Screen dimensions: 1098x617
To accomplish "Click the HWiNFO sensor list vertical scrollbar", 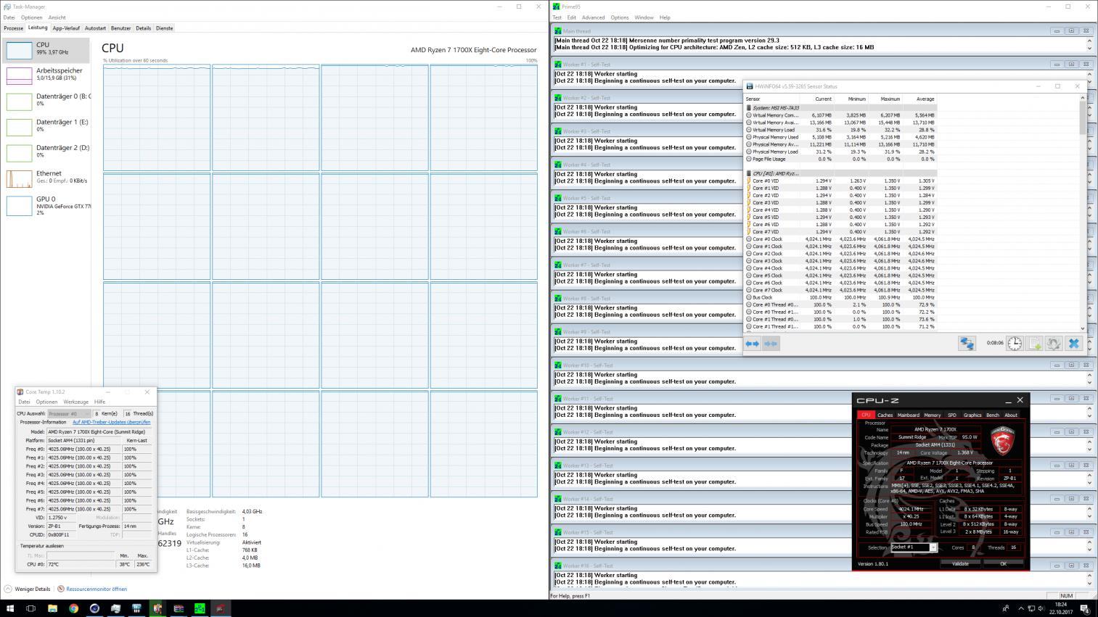I will pos(1083,214).
